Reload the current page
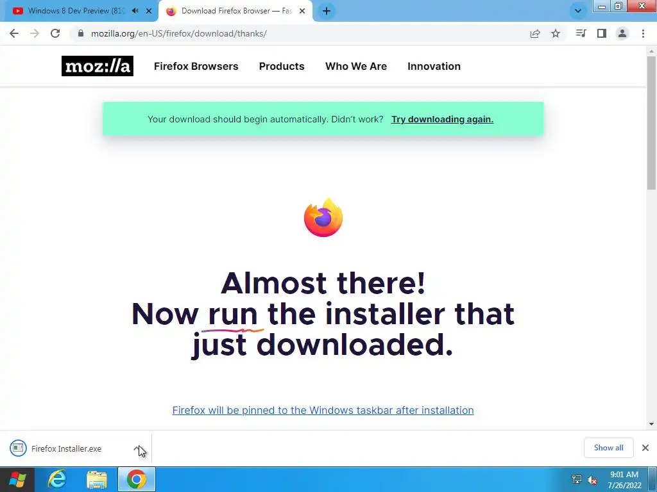This screenshot has width=657, height=492. coord(55,33)
